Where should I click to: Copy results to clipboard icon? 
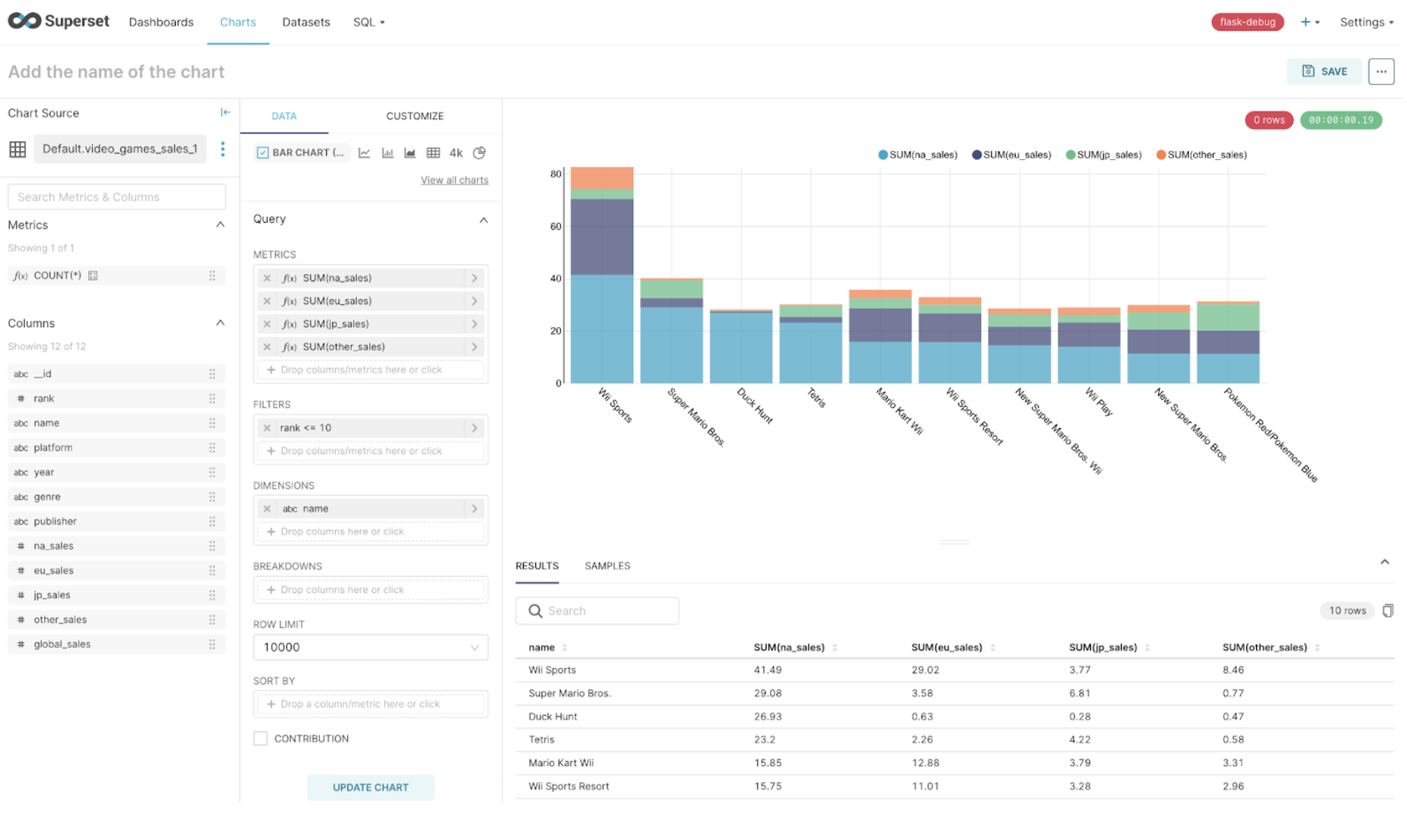tap(1388, 611)
